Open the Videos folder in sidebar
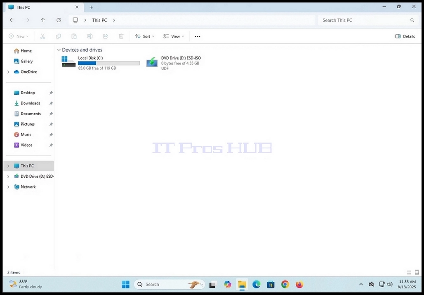Image resolution: width=424 pixels, height=295 pixels. pos(23,145)
